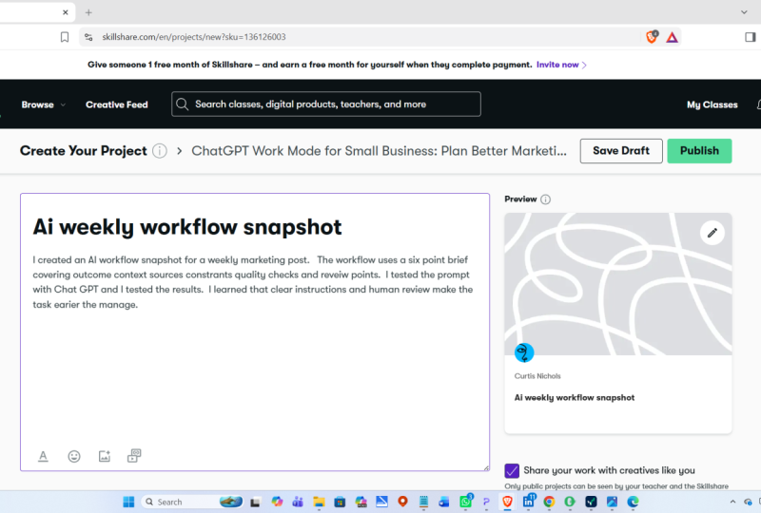The height and width of the screenshot is (513, 761).
Task: Open a new browser tab
Action: (x=88, y=12)
